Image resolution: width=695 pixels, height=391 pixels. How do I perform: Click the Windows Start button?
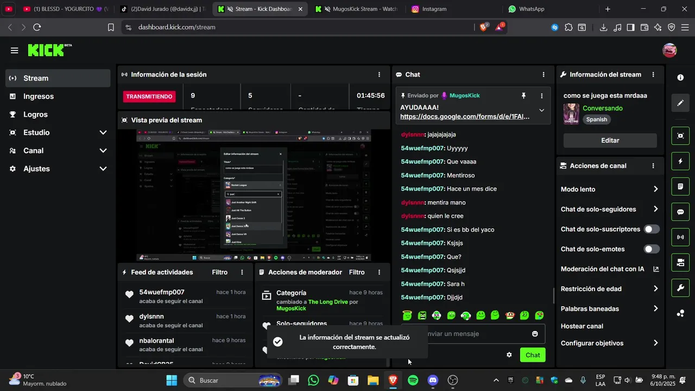click(x=172, y=380)
